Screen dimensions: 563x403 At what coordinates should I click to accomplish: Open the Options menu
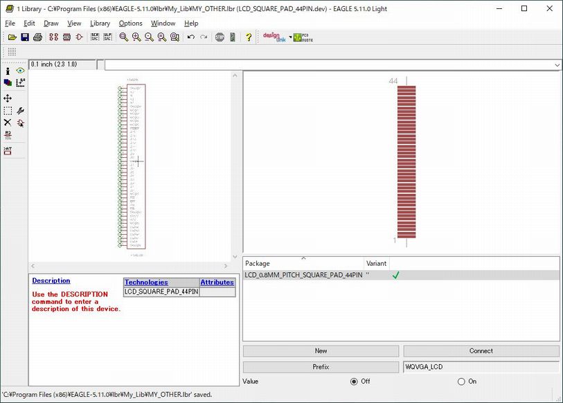[x=130, y=23]
